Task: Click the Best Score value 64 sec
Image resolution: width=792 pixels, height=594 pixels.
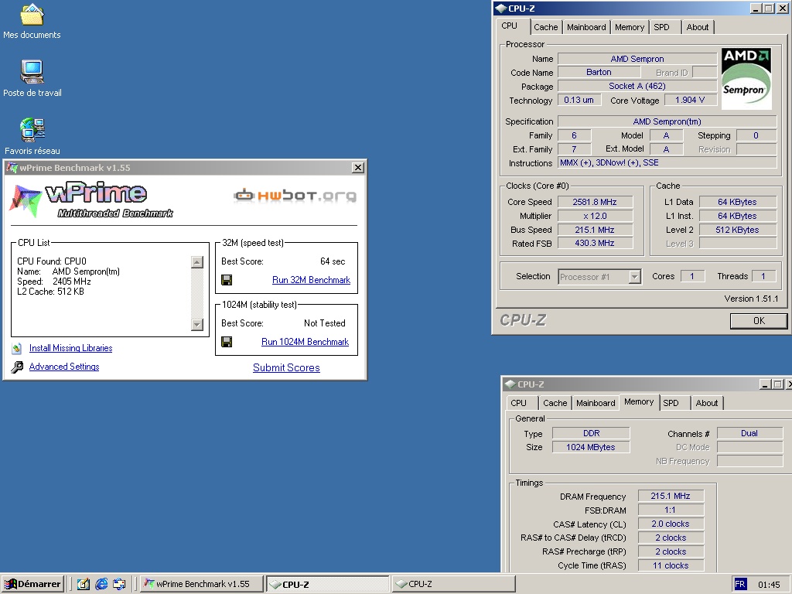Action: tap(333, 261)
